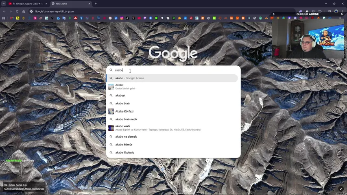Open the orange K bookmark icon
The image size is (347, 195).
(243, 18)
